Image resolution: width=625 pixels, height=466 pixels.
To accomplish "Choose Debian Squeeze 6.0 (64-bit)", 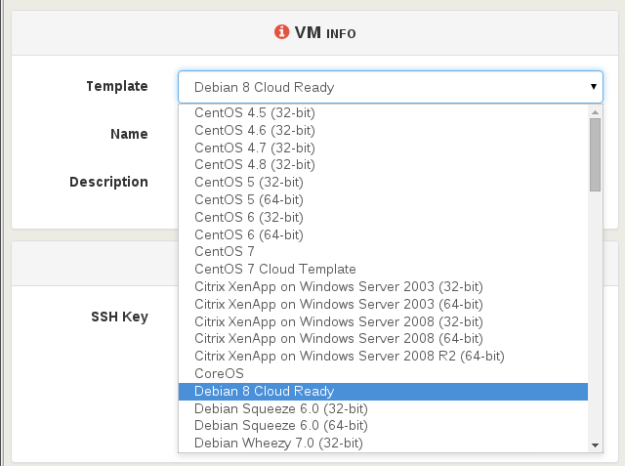I will tap(383, 425).
